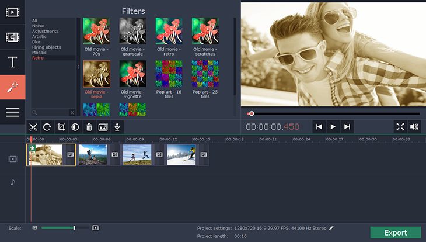Click the Rotate clip icon
The width and height of the screenshot is (426, 242).
pos(47,127)
